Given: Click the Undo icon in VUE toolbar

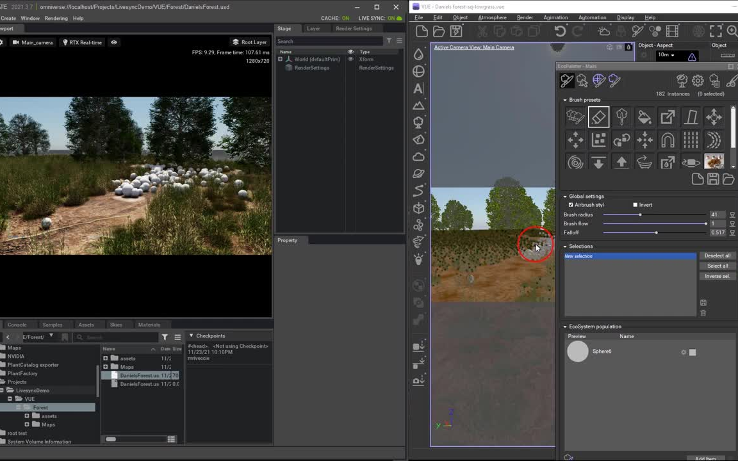Looking at the screenshot, I should point(559,31).
